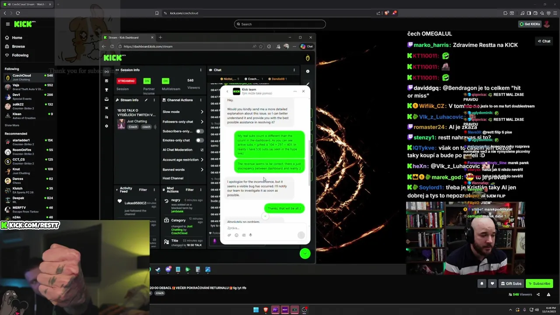Open the Brave wallet icon
560x315 pixels.
(x=535, y=13)
